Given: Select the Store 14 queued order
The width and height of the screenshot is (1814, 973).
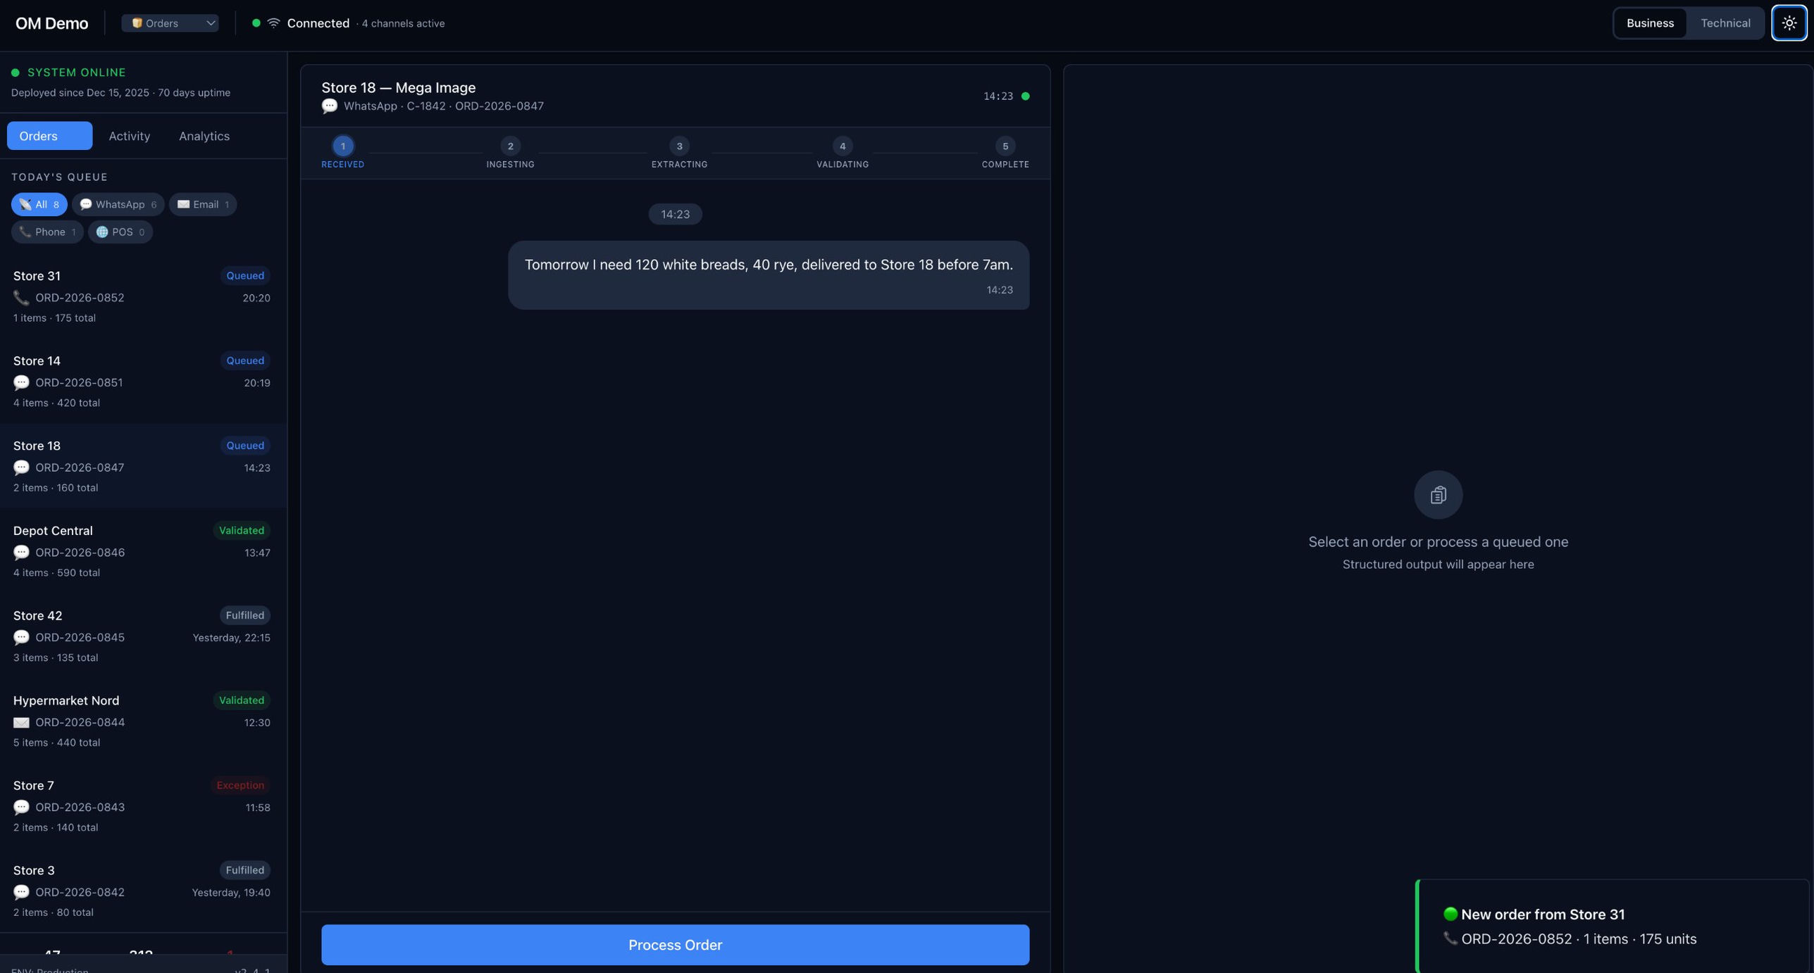Looking at the screenshot, I should (x=141, y=380).
